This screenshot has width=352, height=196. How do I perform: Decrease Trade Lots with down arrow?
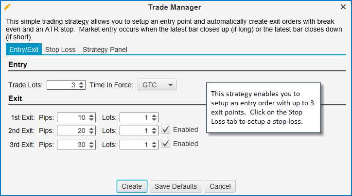pyautogui.click(x=81, y=87)
